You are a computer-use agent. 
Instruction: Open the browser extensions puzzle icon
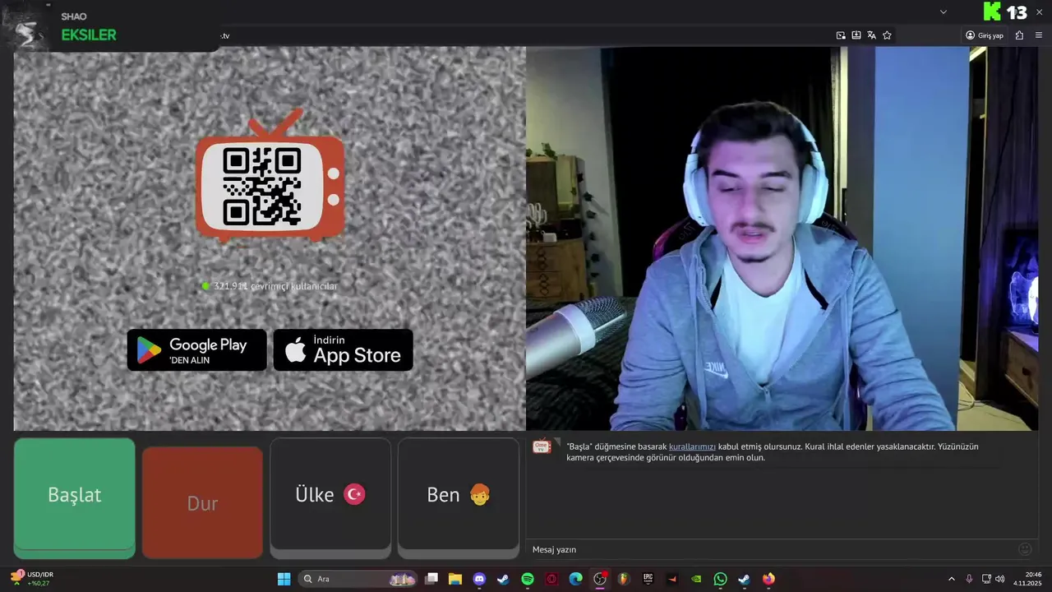tap(1020, 35)
